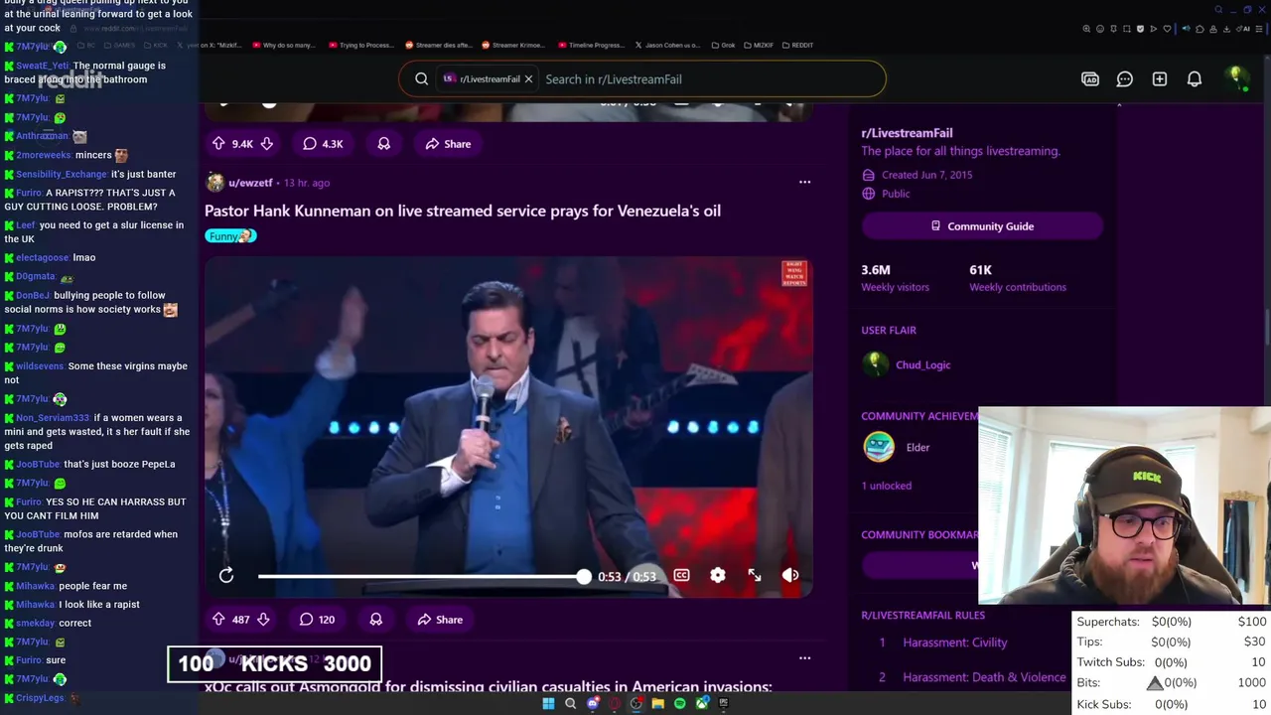The image size is (1271, 715).
Task: Open the Community Guide
Action: [x=982, y=226]
